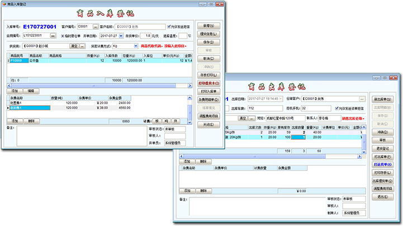403x226 pixels.
Task: Click the blue 打送货单 button
Action: (x=382, y=164)
